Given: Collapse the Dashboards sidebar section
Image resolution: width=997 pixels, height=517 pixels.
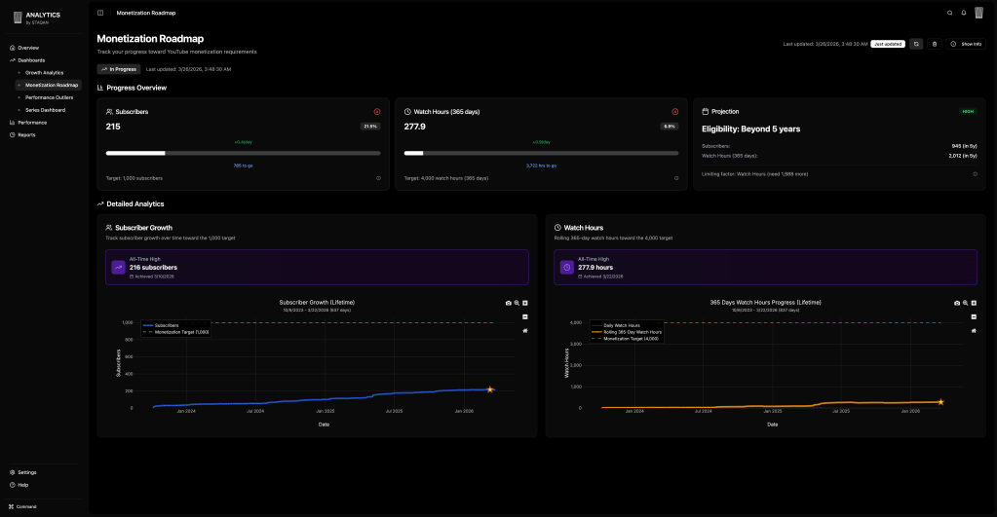Looking at the screenshot, I should (x=31, y=60).
